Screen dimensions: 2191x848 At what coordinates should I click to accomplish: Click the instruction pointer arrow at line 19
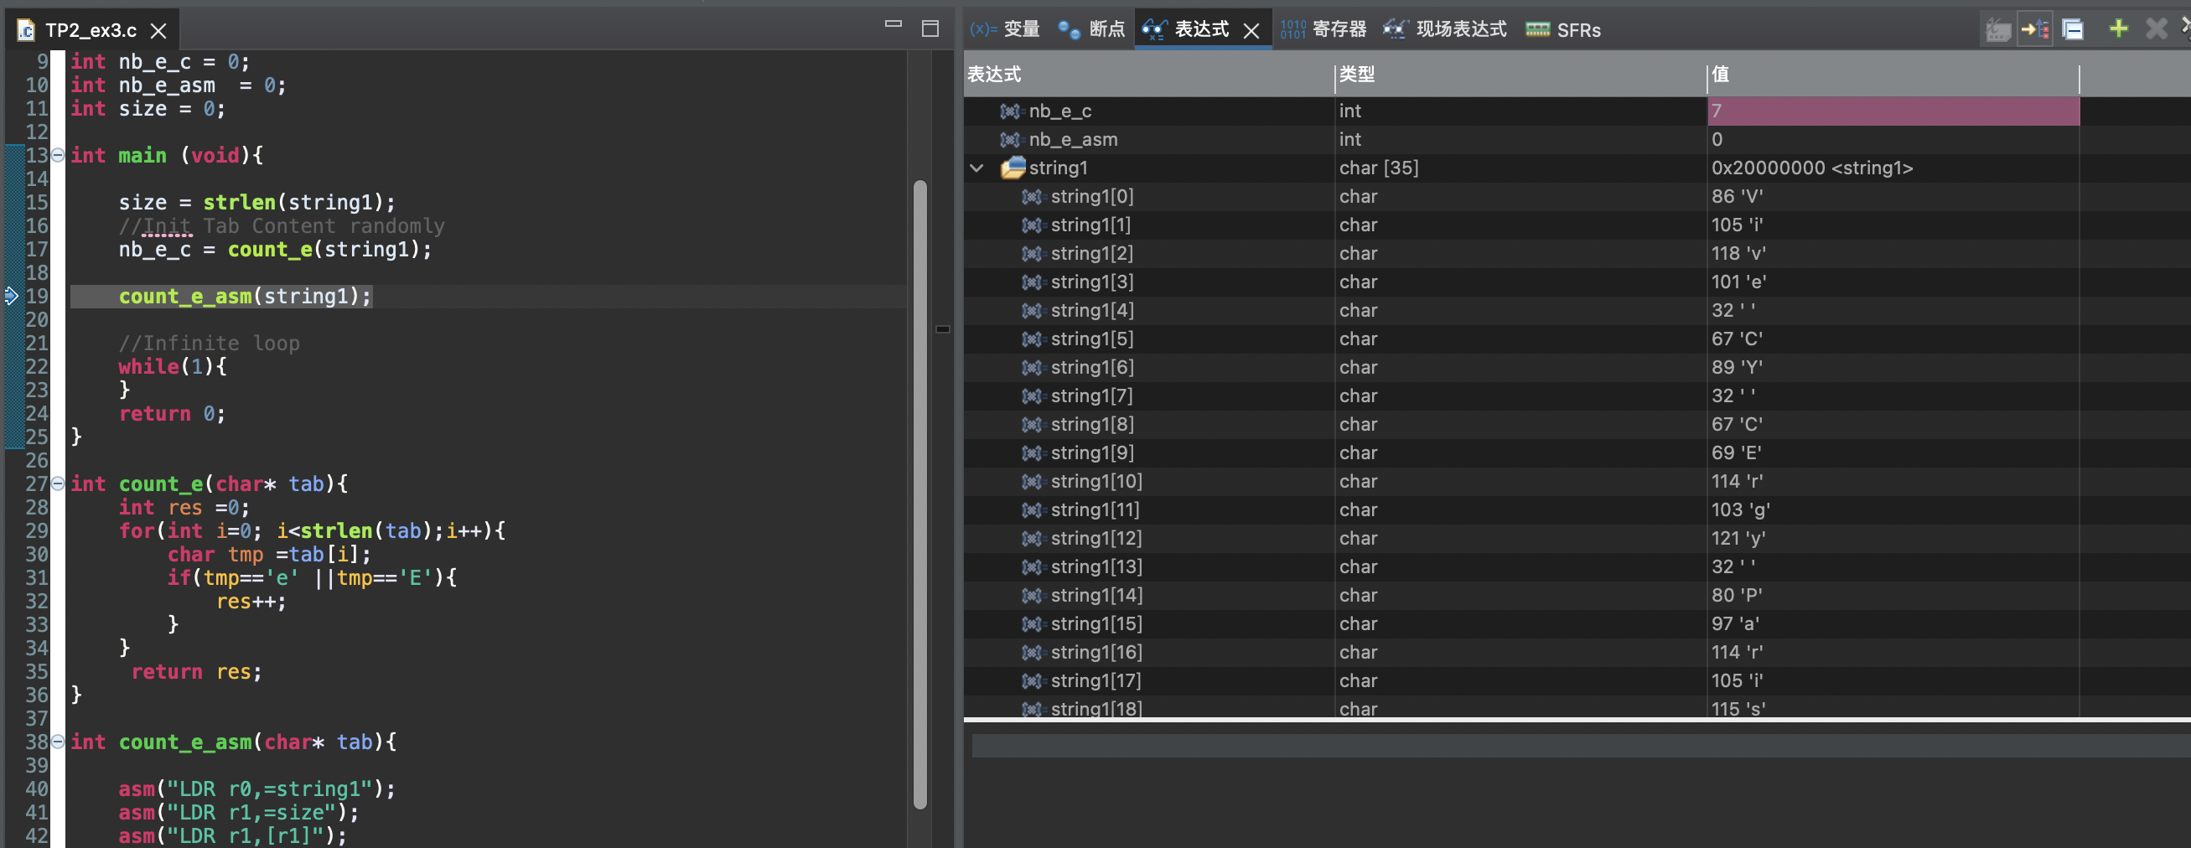pyautogui.click(x=12, y=296)
